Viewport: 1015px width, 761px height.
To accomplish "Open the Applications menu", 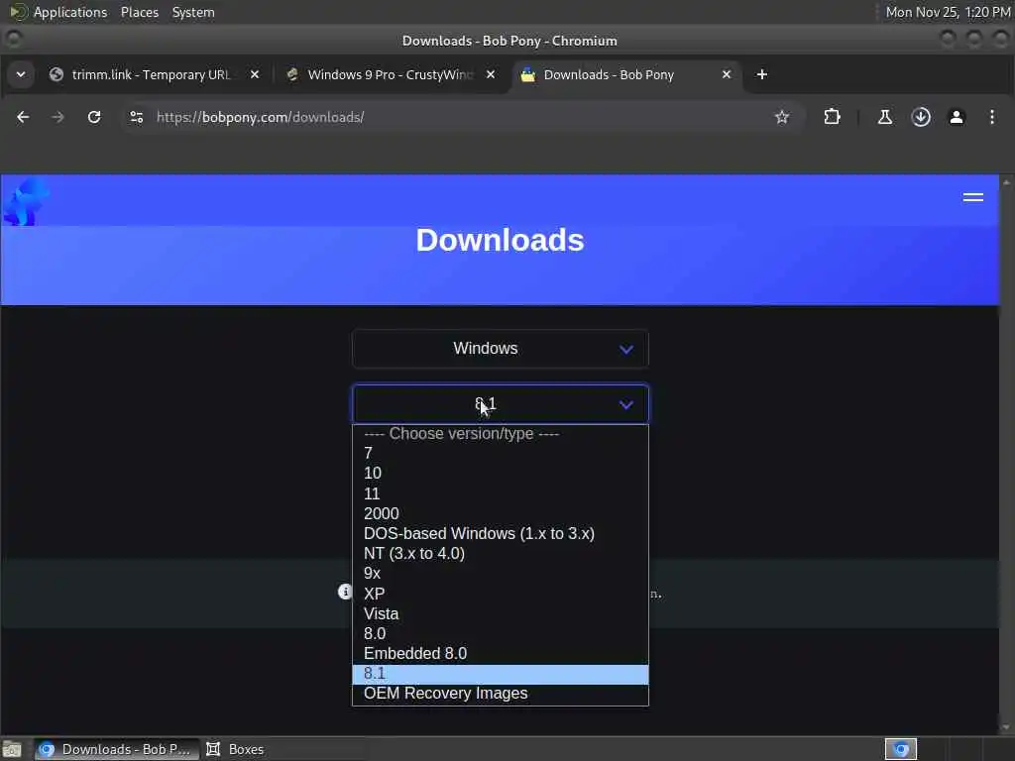I will 58,12.
